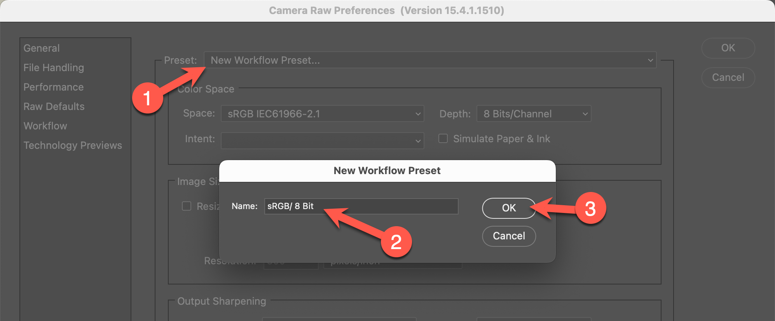The image size is (775, 321).
Task: Open Technology Previews section
Action: 73,145
